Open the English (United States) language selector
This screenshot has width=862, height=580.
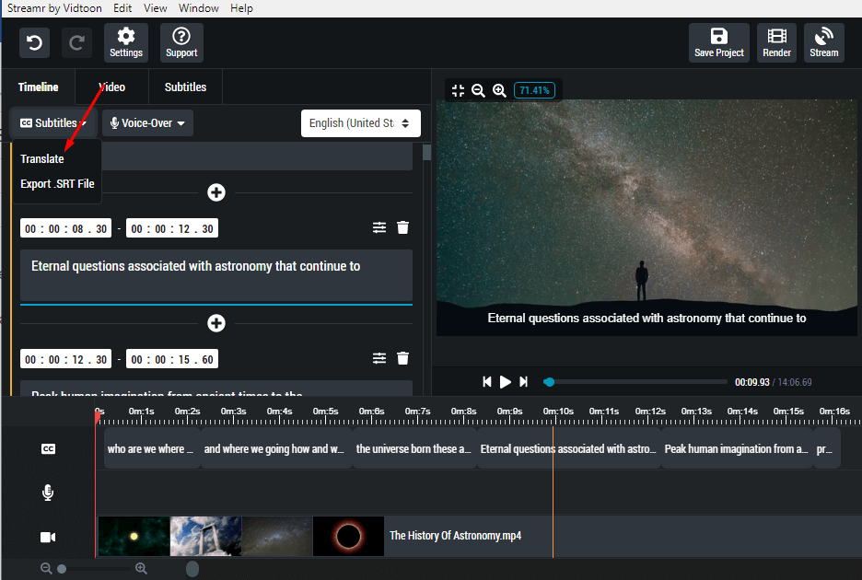[361, 123]
